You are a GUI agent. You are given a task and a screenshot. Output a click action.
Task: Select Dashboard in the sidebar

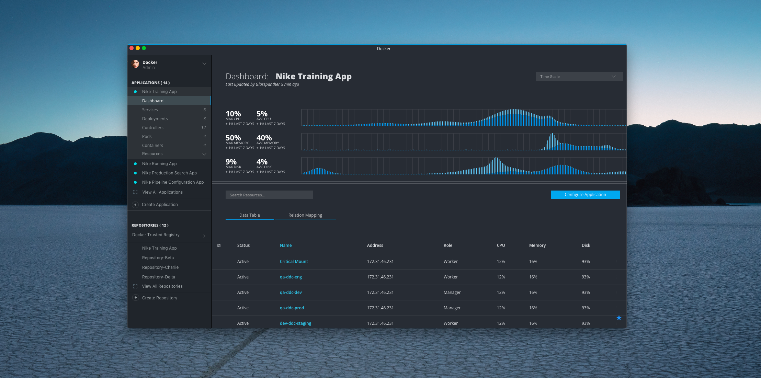tap(169, 101)
